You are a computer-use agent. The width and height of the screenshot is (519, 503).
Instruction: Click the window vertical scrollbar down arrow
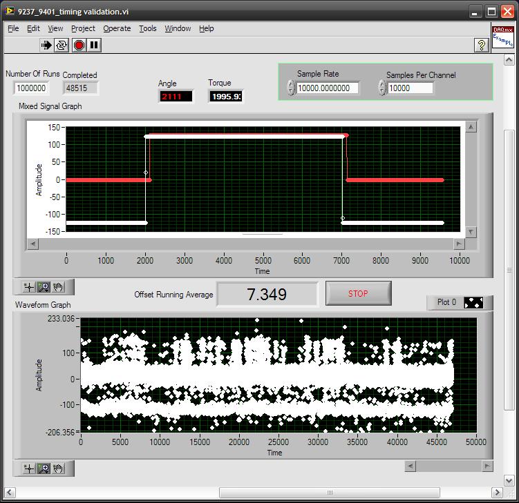click(x=509, y=481)
